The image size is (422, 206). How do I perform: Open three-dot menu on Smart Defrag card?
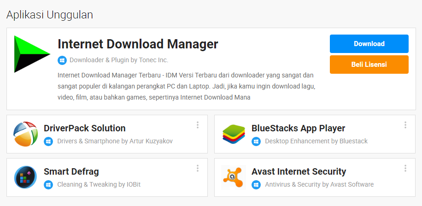pos(198,168)
